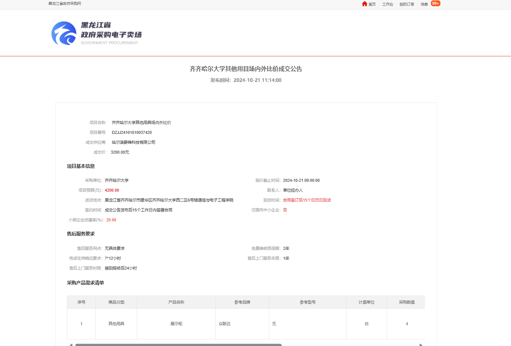This screenshot has width=511, height=346.
Task: Click the red home icon
Action: (364, 4)
